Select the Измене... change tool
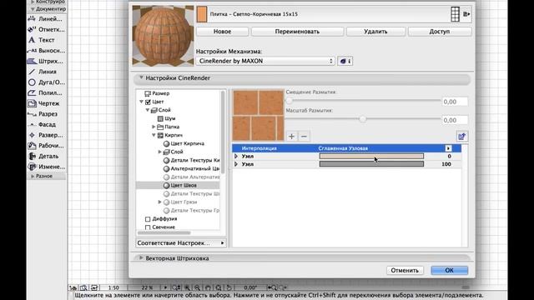Viewport: 534px width, 300px height. (x=47, y=167)
